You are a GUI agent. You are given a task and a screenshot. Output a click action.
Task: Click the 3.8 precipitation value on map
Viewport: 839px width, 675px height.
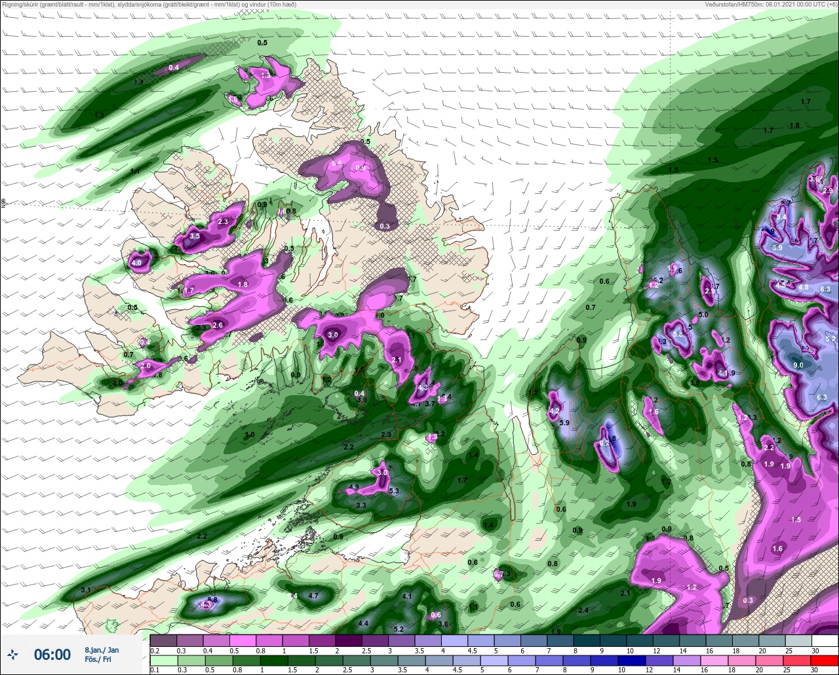443,624
